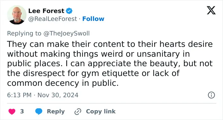Viewport: 223px width, 120px height.
Task: Click the chain link icon
Action: coord(78,111)
